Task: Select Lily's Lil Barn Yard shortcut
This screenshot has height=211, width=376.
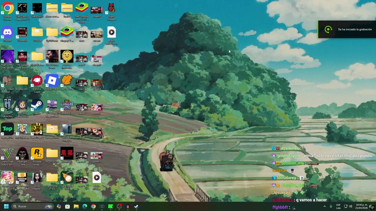Action: click(7, 84)
